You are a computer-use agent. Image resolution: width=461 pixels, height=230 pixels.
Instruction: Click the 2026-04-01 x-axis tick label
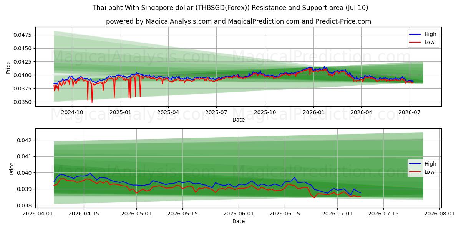[38, 214]
